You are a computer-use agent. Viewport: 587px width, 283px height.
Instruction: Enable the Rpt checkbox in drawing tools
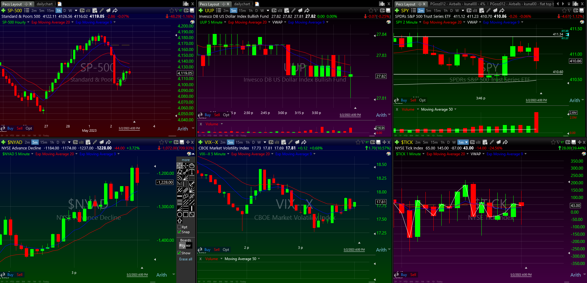click(x=179, y=227)
